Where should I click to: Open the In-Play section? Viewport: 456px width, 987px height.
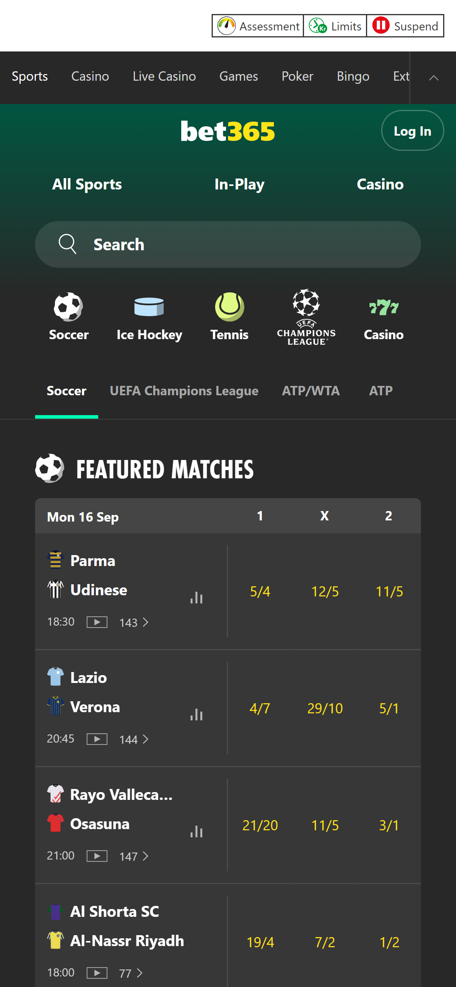pos(239,184)
